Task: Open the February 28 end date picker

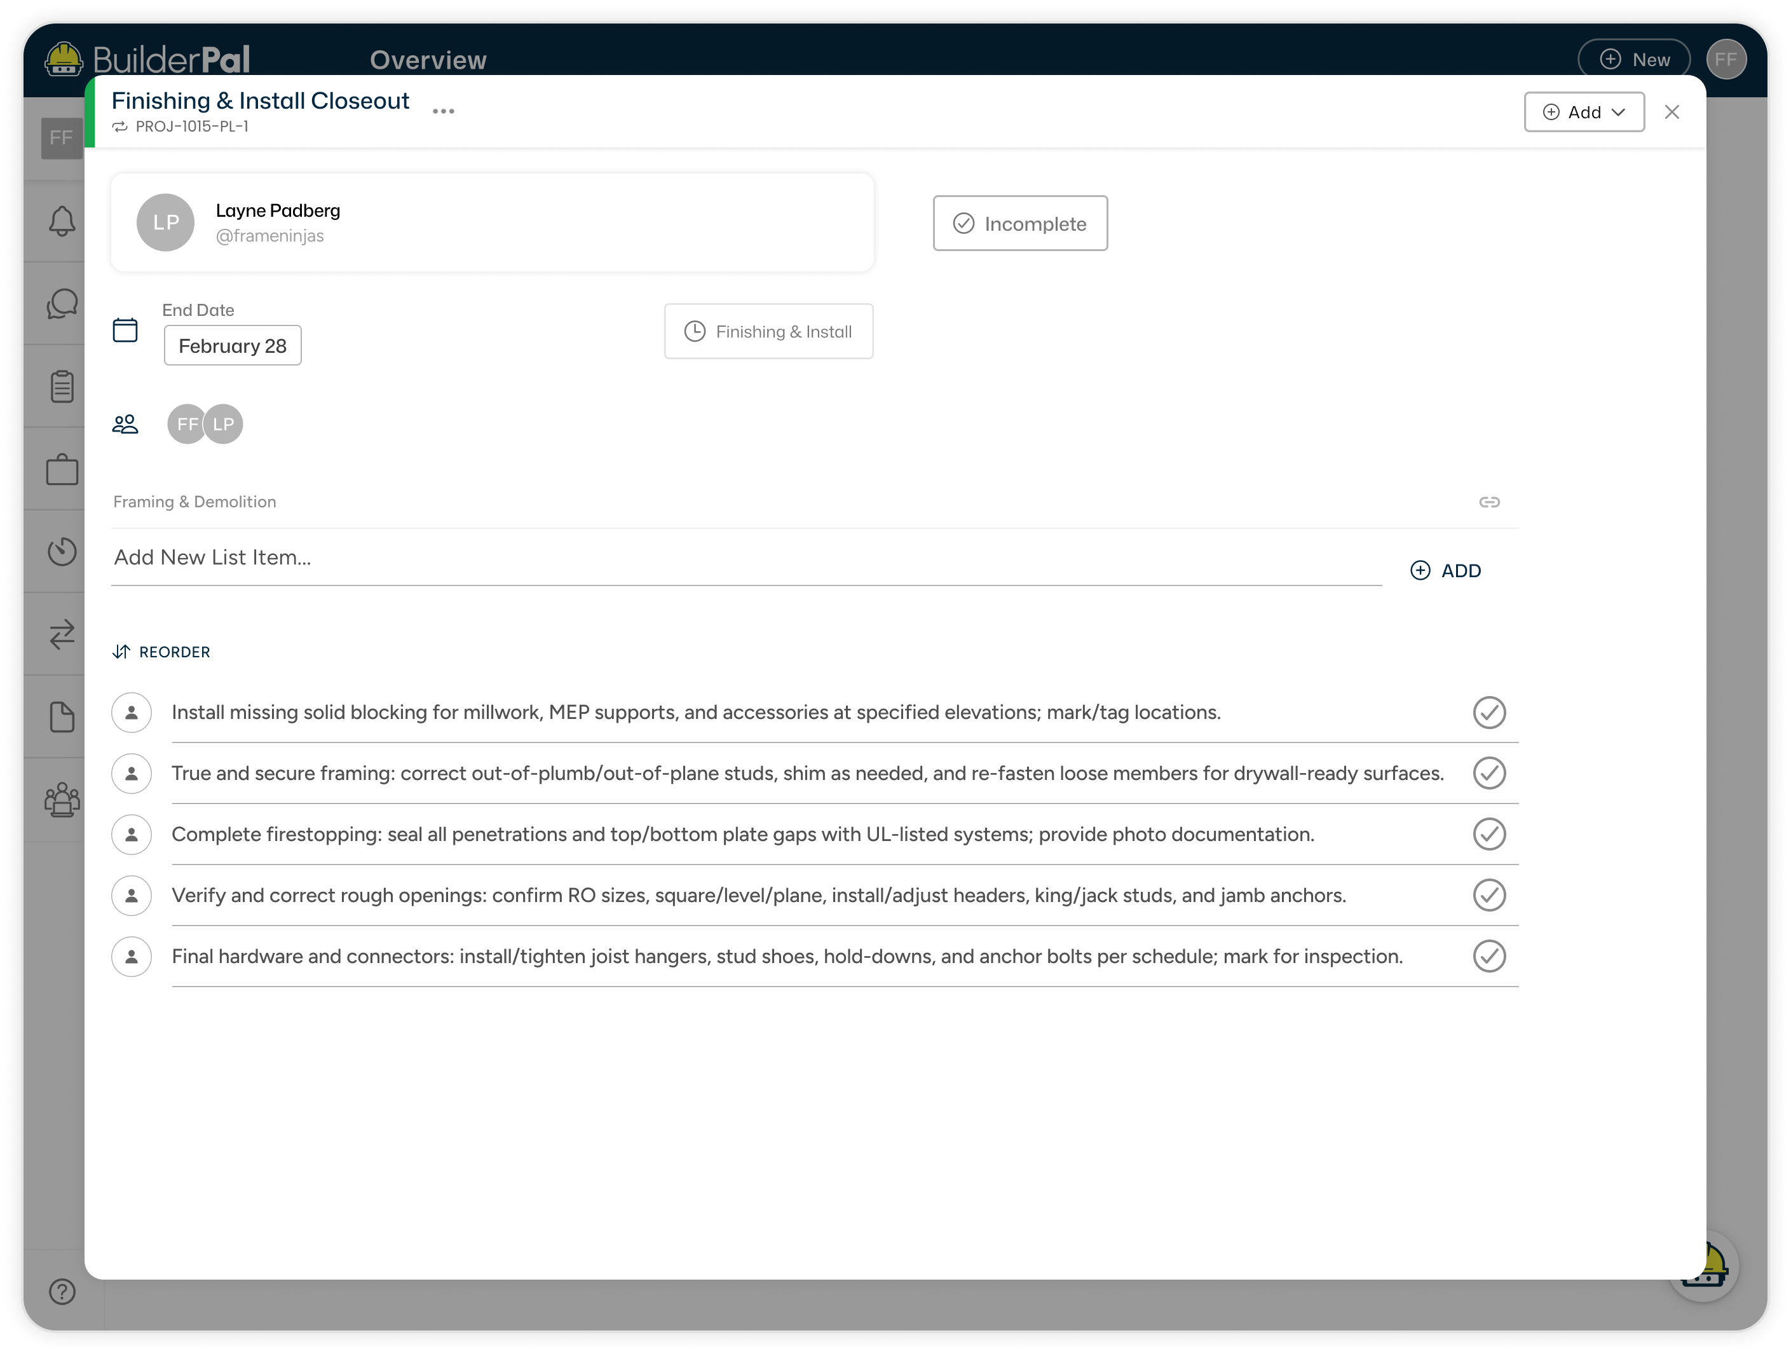Action: coord(233,345)
